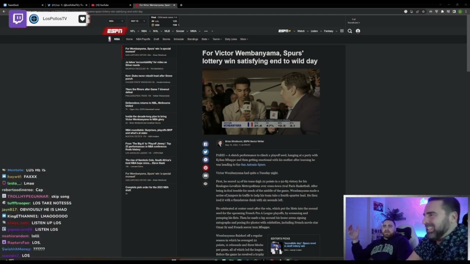Open the media control toolbar icon
The height and width of the screenshot is (264, 470).
click(448, 11)
